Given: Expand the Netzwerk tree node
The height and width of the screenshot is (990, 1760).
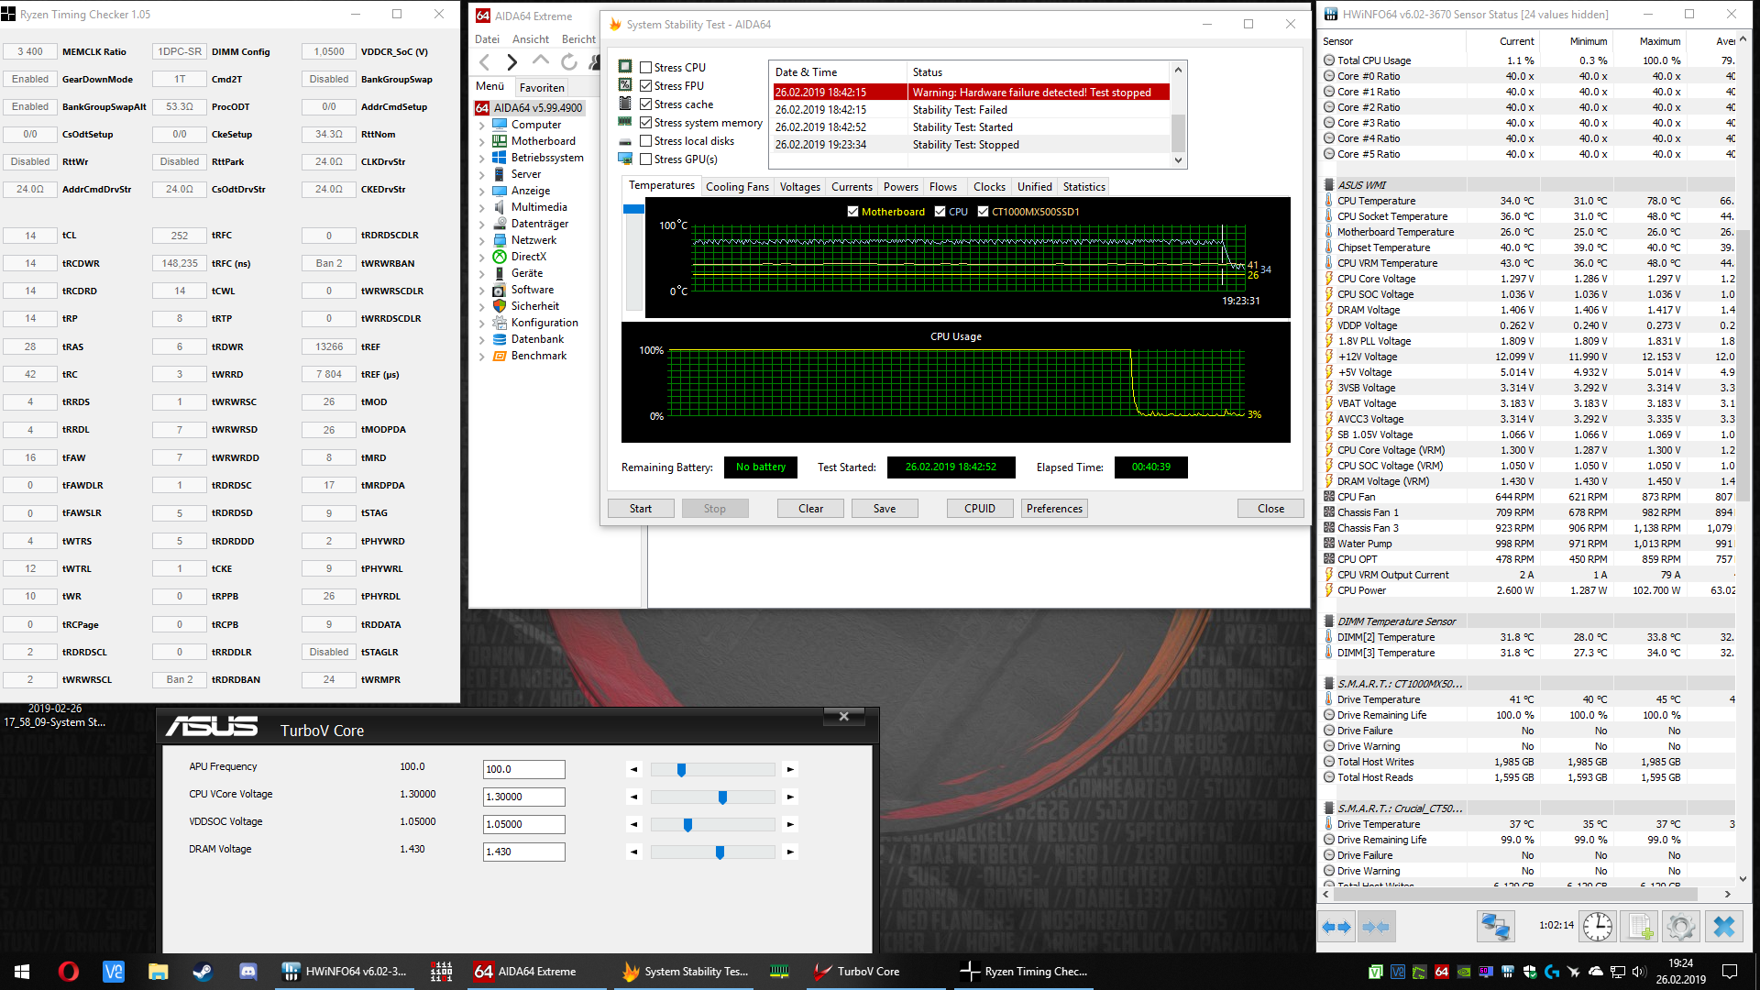Looking at the screenshot, I should point(482,241).
